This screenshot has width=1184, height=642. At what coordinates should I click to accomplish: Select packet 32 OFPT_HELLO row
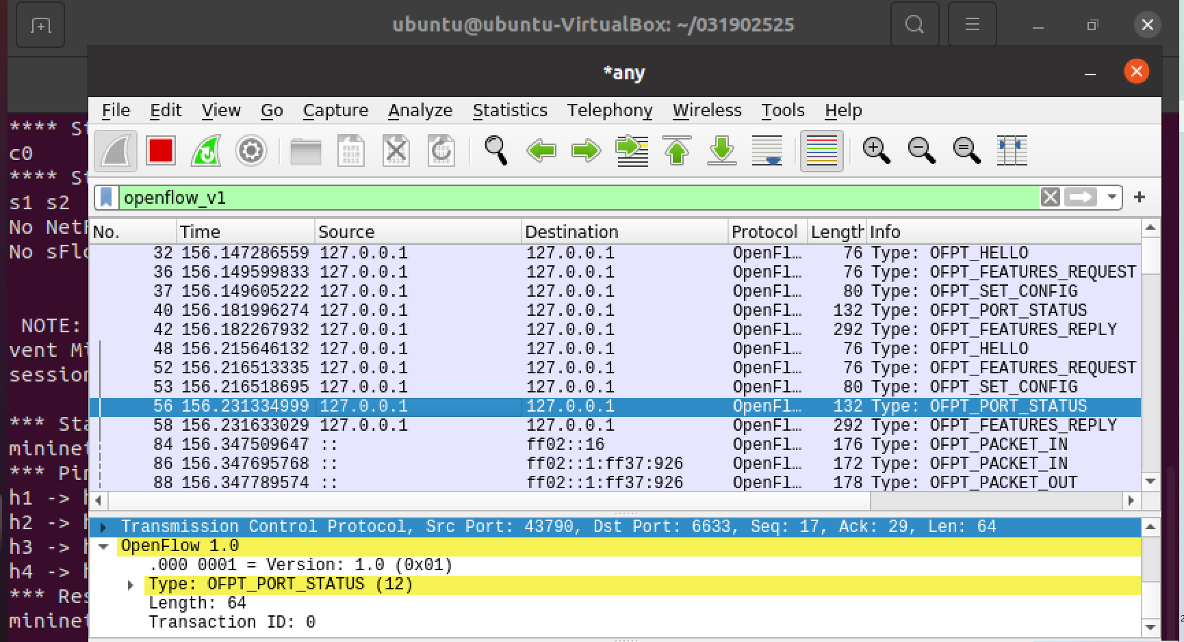click(x=615, y=253)
